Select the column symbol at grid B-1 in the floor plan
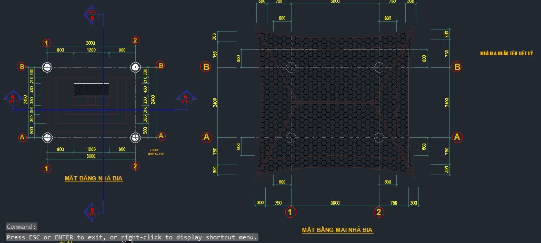Viewport: 541px width, 243px height. (47, 67)
